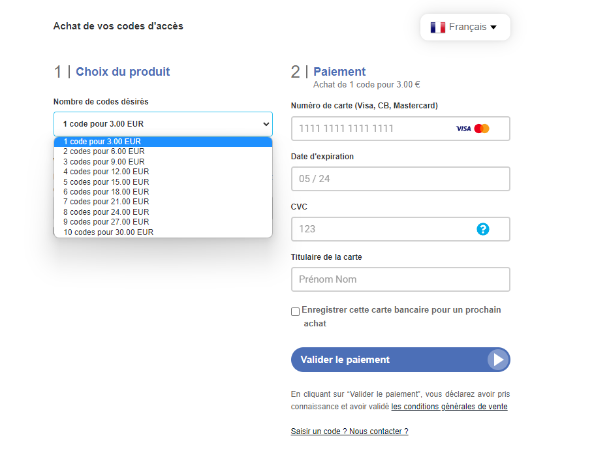Click the Visa logo in card field
Image resolution: width=609 pixels, height=453 pixels.
pos(463,129)
